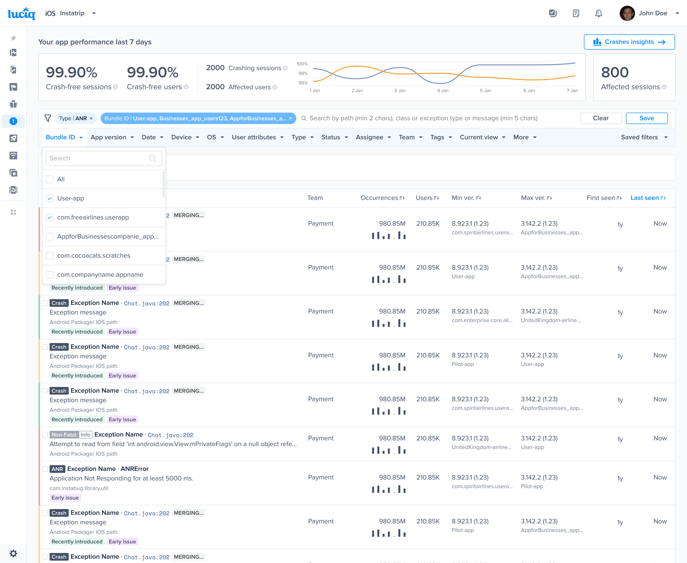687x563 pixels.
Task: Click the Crashes insights button
Action: click(x=629, y=42)
